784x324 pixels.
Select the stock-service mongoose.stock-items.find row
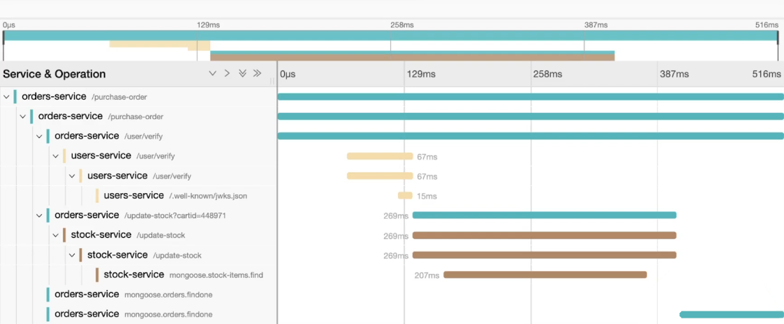pos(183,275)
